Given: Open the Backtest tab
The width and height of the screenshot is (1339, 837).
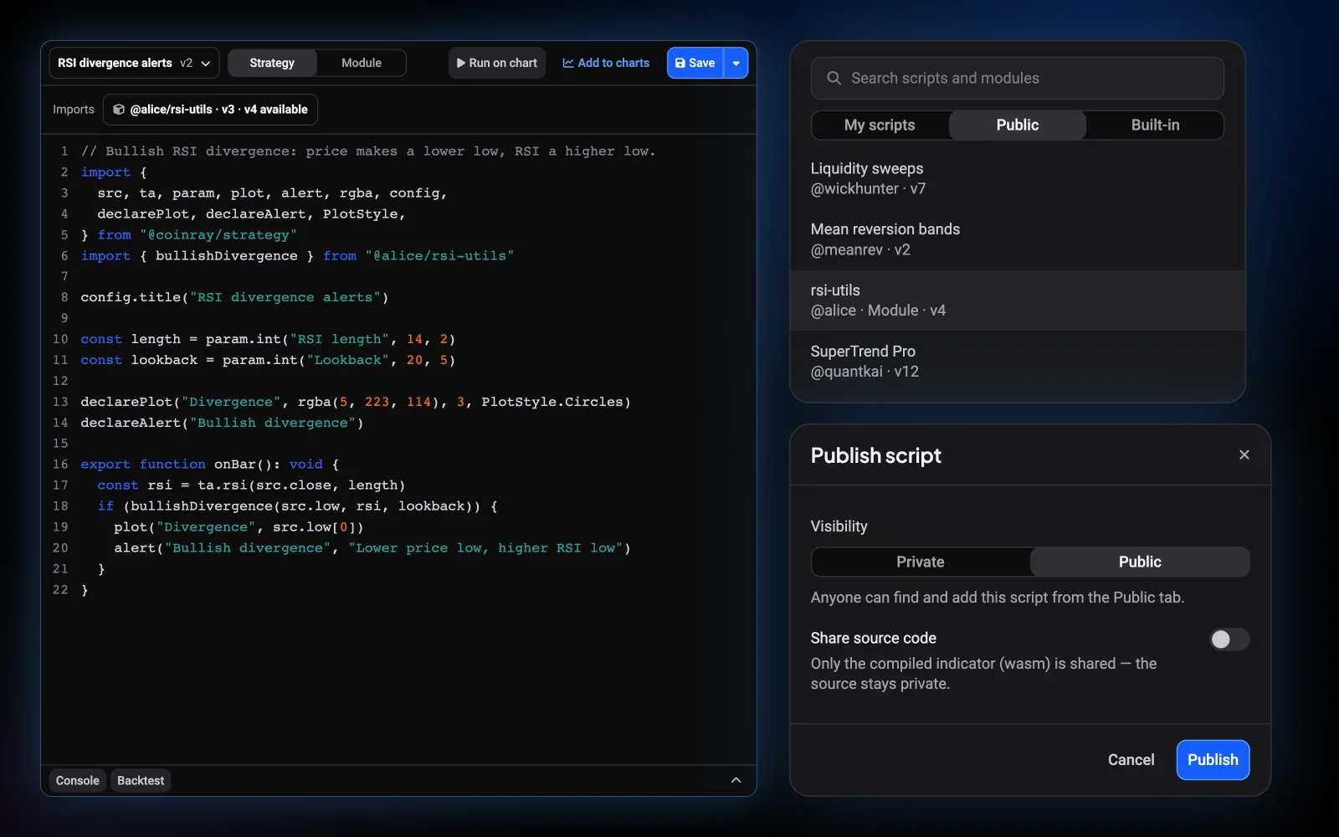Looking at the screenshot, I should (141, 781).
